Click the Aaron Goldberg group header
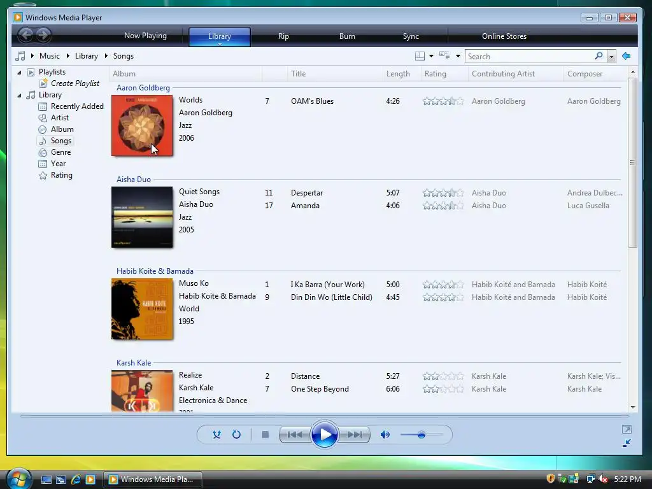This screenshot has height=489, width=652. pyautogui.click(x=143, y=88)
